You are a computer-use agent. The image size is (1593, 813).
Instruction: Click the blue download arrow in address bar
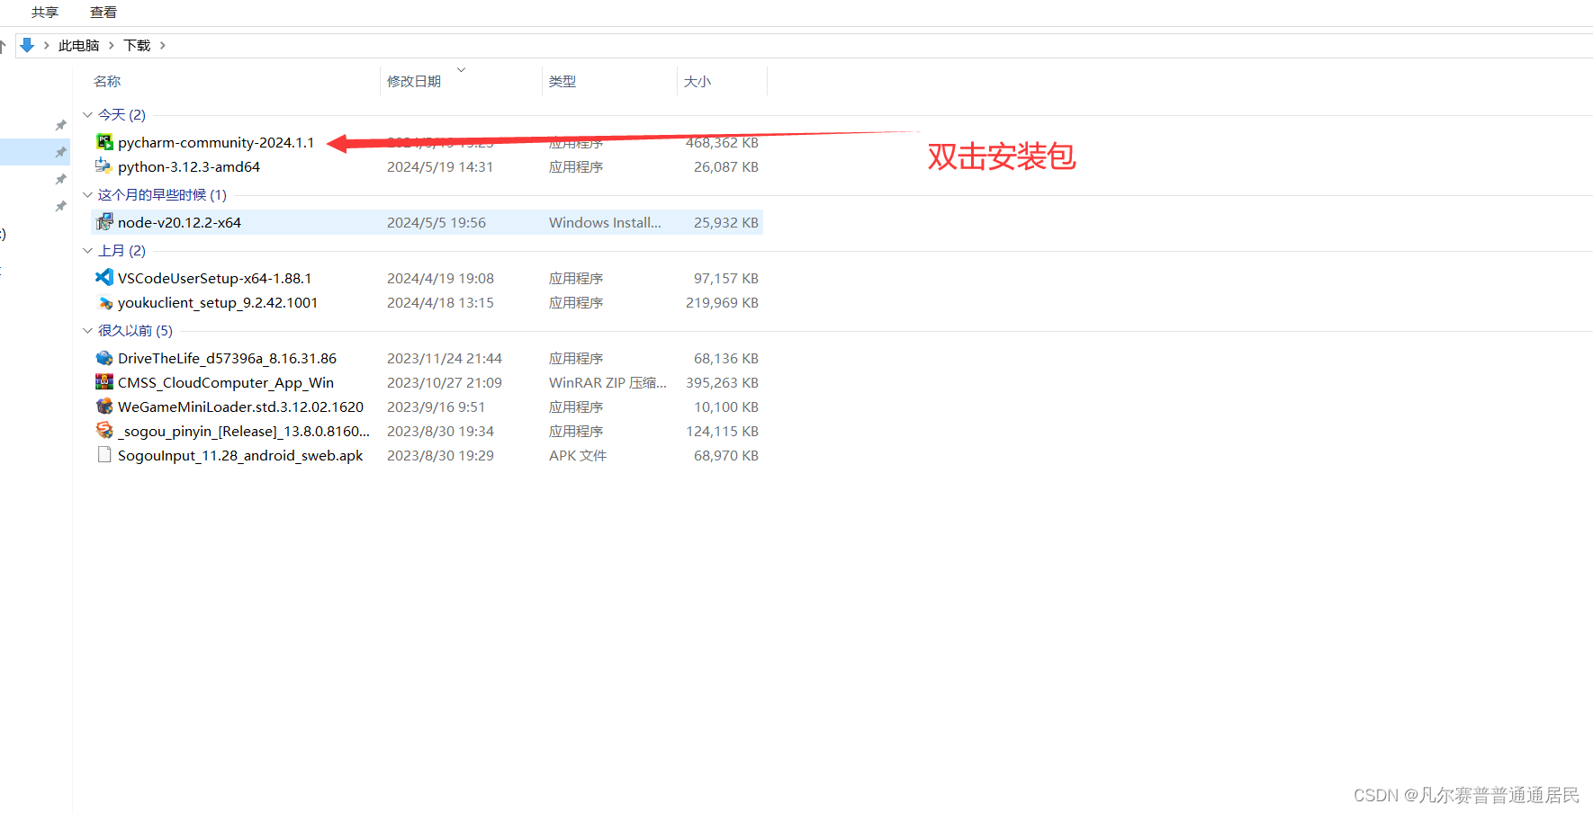27,45
